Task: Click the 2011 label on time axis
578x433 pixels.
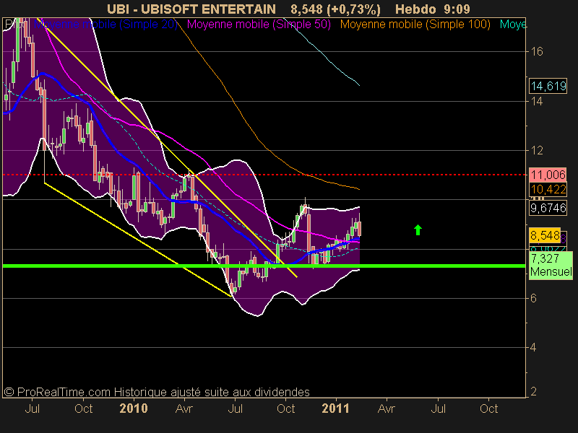Action: (335, 408)
